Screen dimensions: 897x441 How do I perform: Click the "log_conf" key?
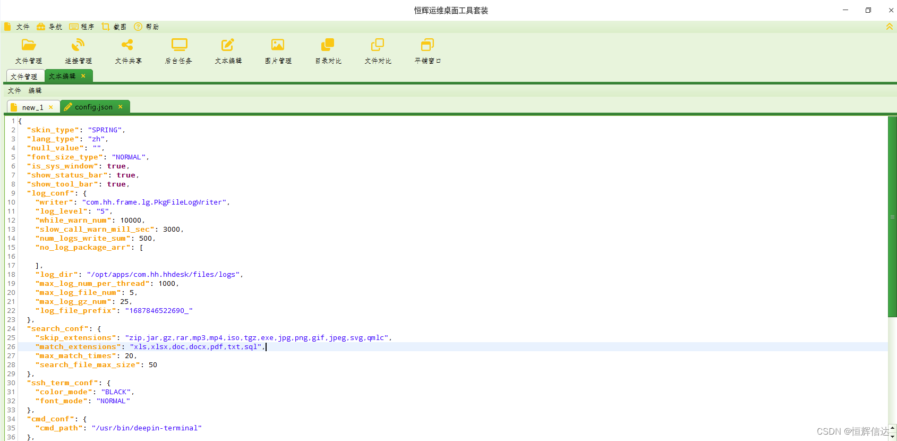click(50, 193)
